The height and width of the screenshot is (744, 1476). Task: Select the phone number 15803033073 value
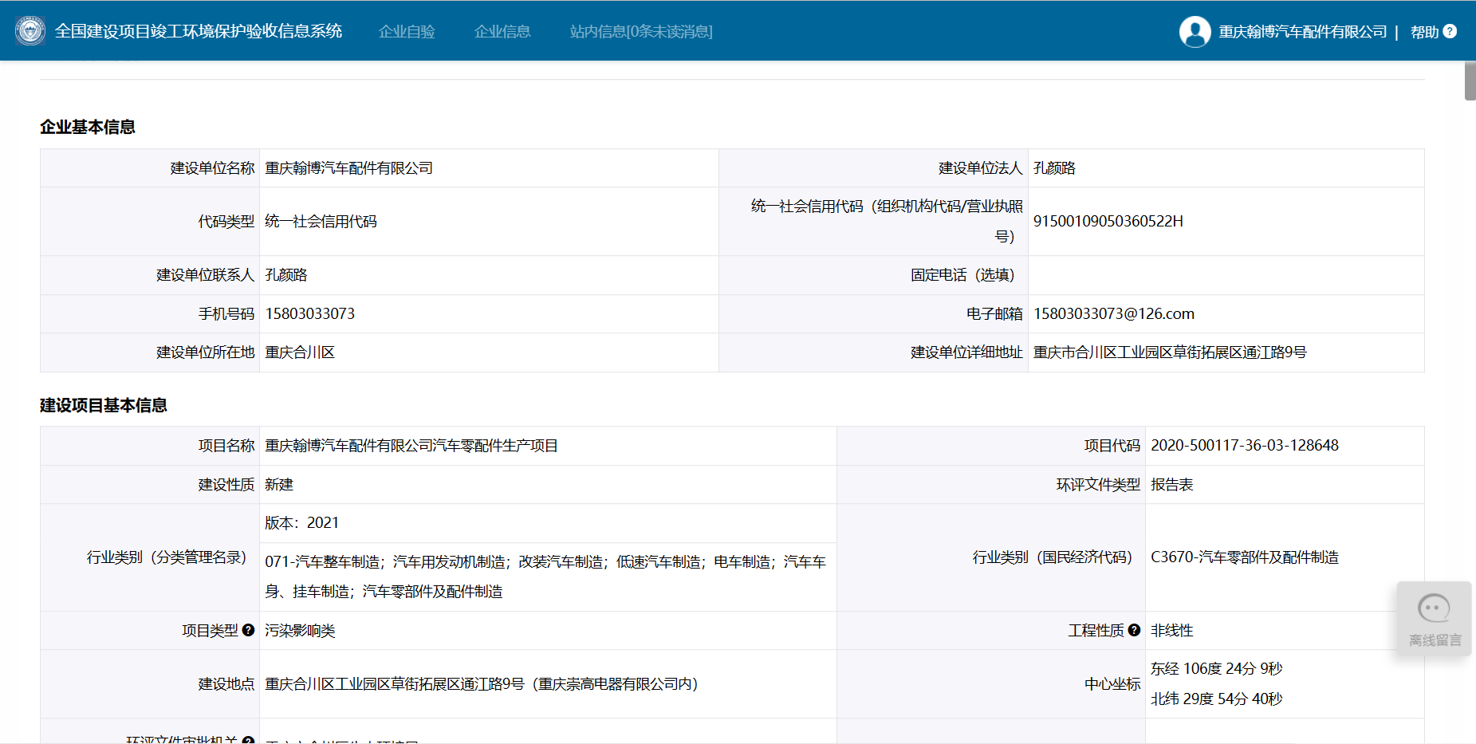pos(309,313)
